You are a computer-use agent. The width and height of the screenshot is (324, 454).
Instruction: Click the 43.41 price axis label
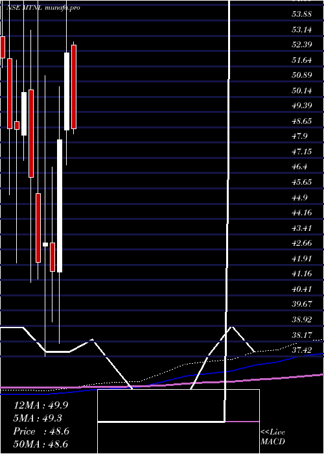point(302,228)
